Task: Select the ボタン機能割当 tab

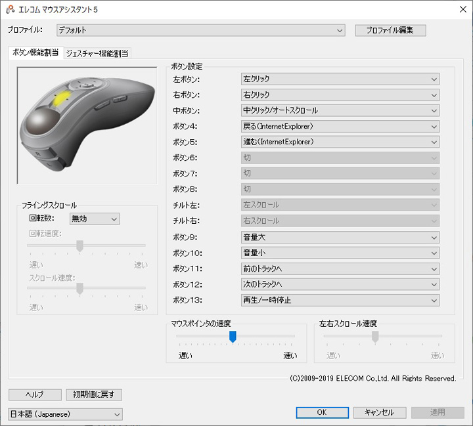Action: point(35,53)
